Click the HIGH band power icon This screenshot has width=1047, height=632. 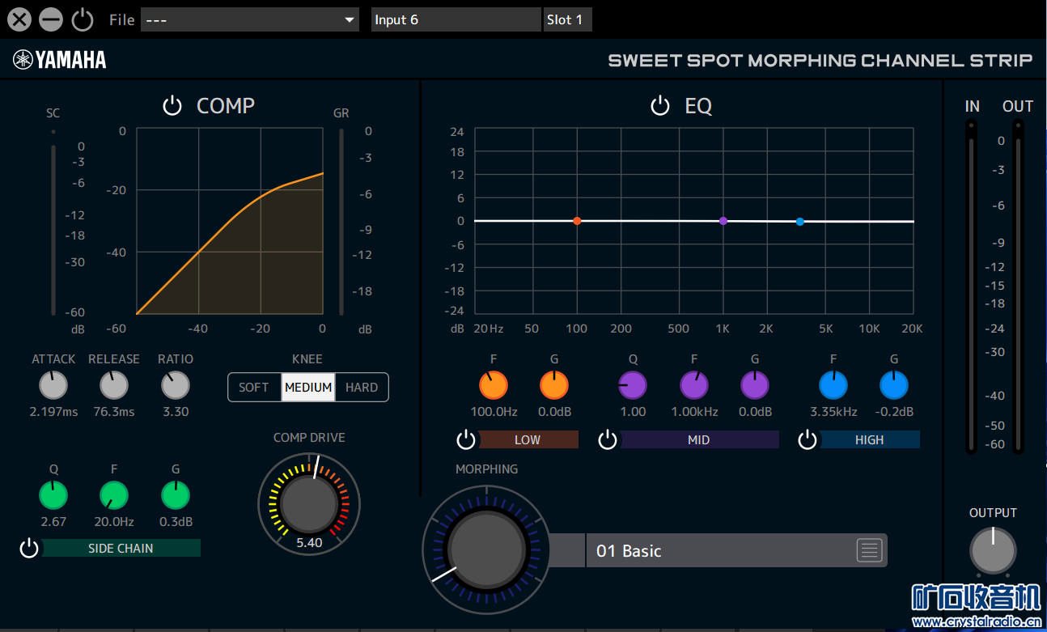pos(808,440)
